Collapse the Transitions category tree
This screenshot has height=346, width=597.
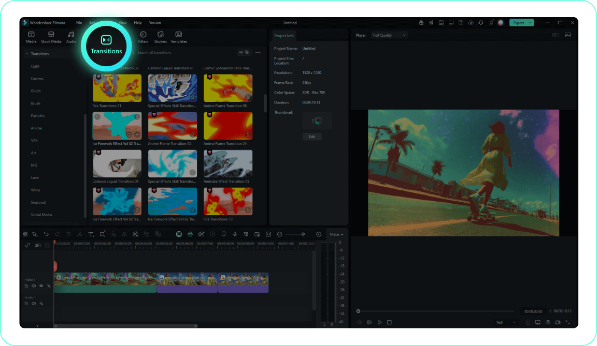26,54
